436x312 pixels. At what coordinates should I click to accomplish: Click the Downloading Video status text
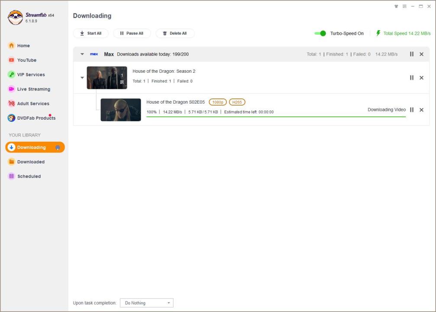coord(387,110)
